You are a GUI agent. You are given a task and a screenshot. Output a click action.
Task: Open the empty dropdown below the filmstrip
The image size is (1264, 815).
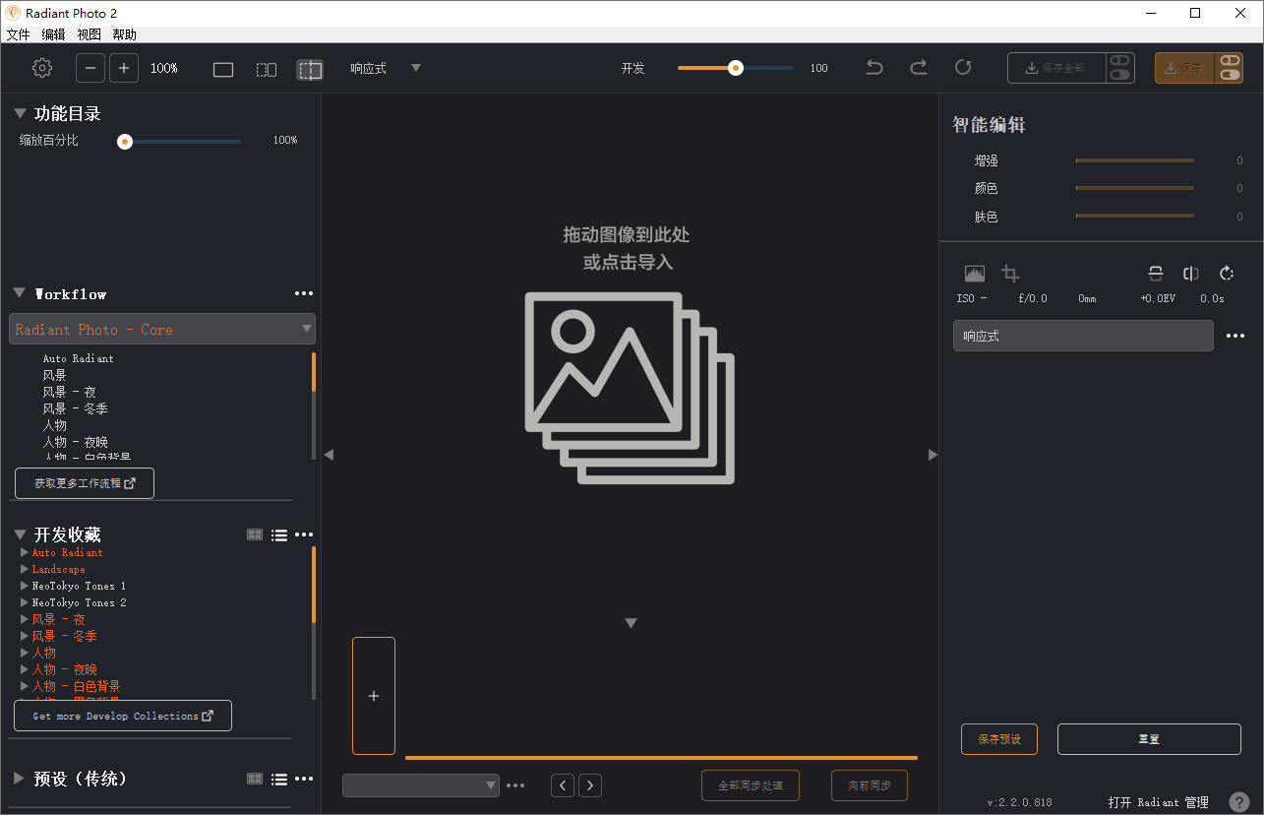[421, 784]
